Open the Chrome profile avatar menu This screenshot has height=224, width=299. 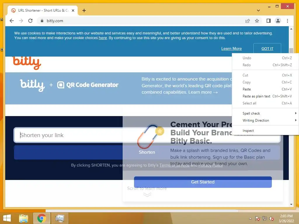coord(278,21)
